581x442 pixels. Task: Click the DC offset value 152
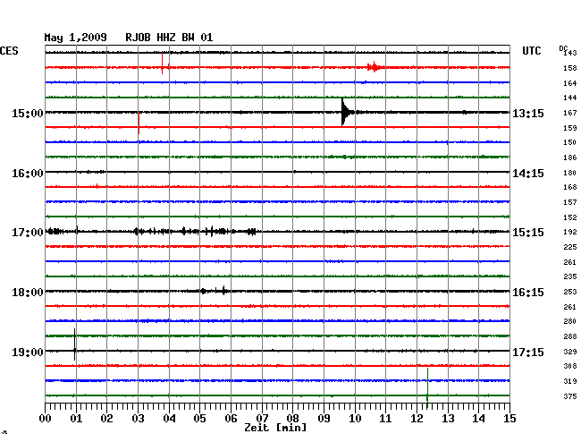570,217
